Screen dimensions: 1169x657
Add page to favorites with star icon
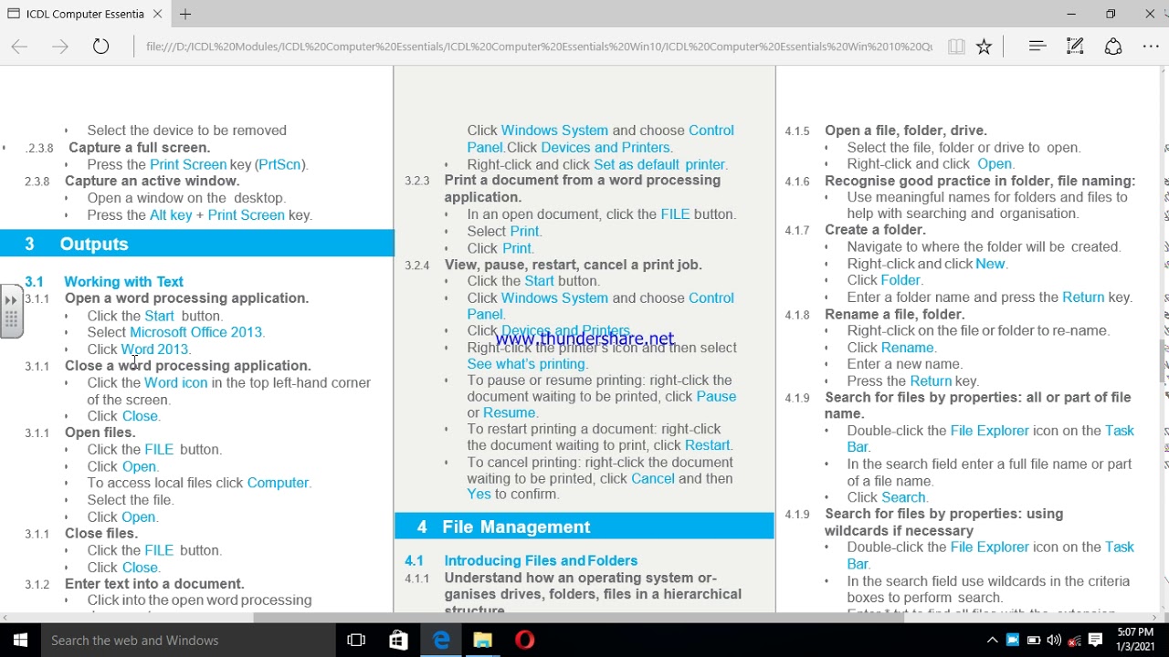coord(984,47)
